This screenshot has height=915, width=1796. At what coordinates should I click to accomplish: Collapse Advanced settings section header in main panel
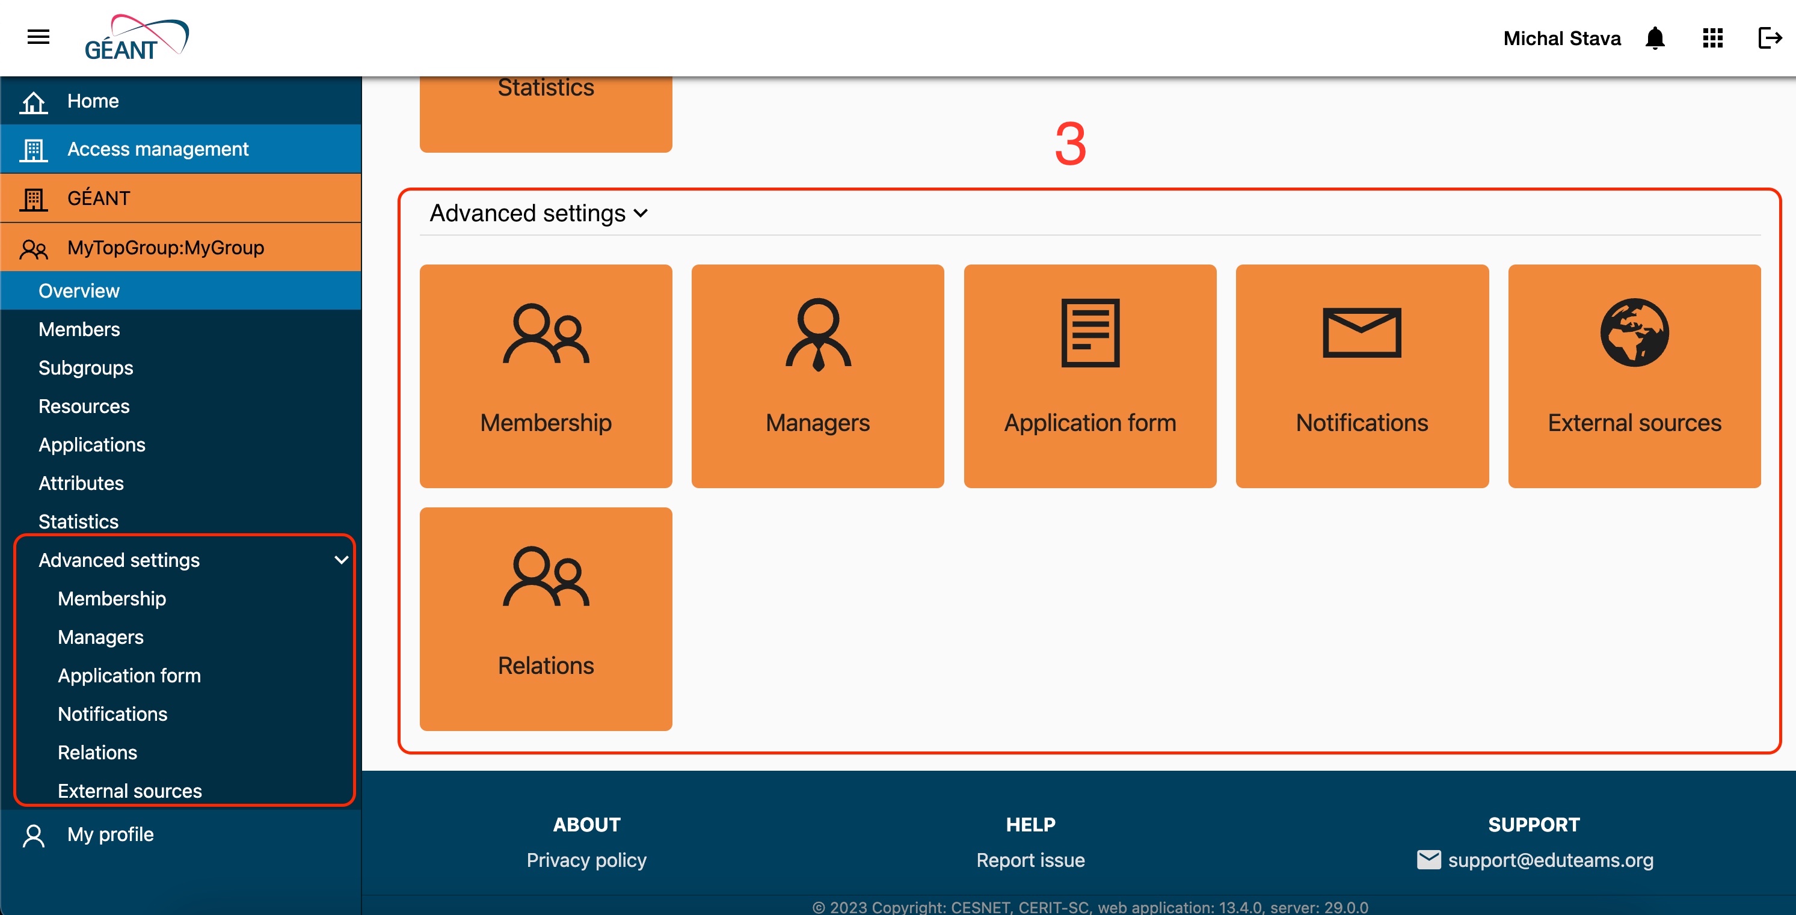point(538,213)
